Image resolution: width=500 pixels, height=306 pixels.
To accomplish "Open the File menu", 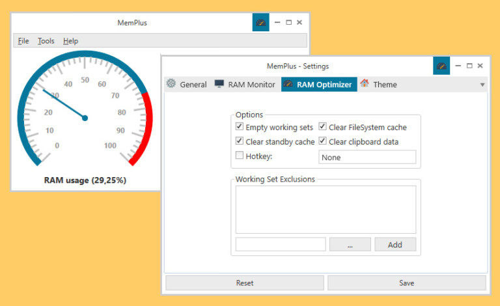I will pyautogui.click(x=23, y=41).
